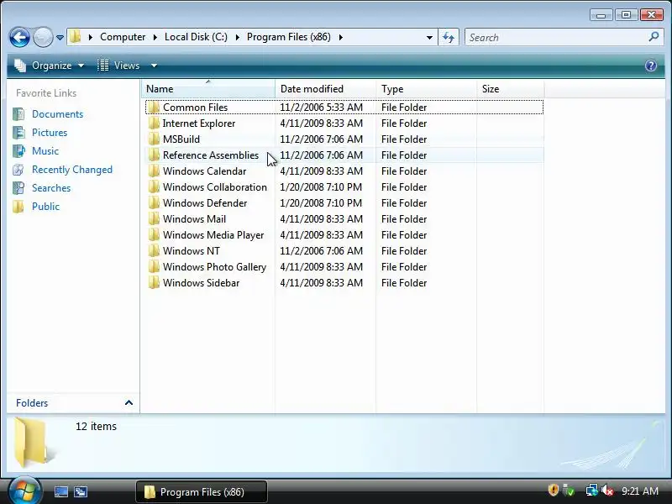Click Switch between windows in Quick Launch

81,491
